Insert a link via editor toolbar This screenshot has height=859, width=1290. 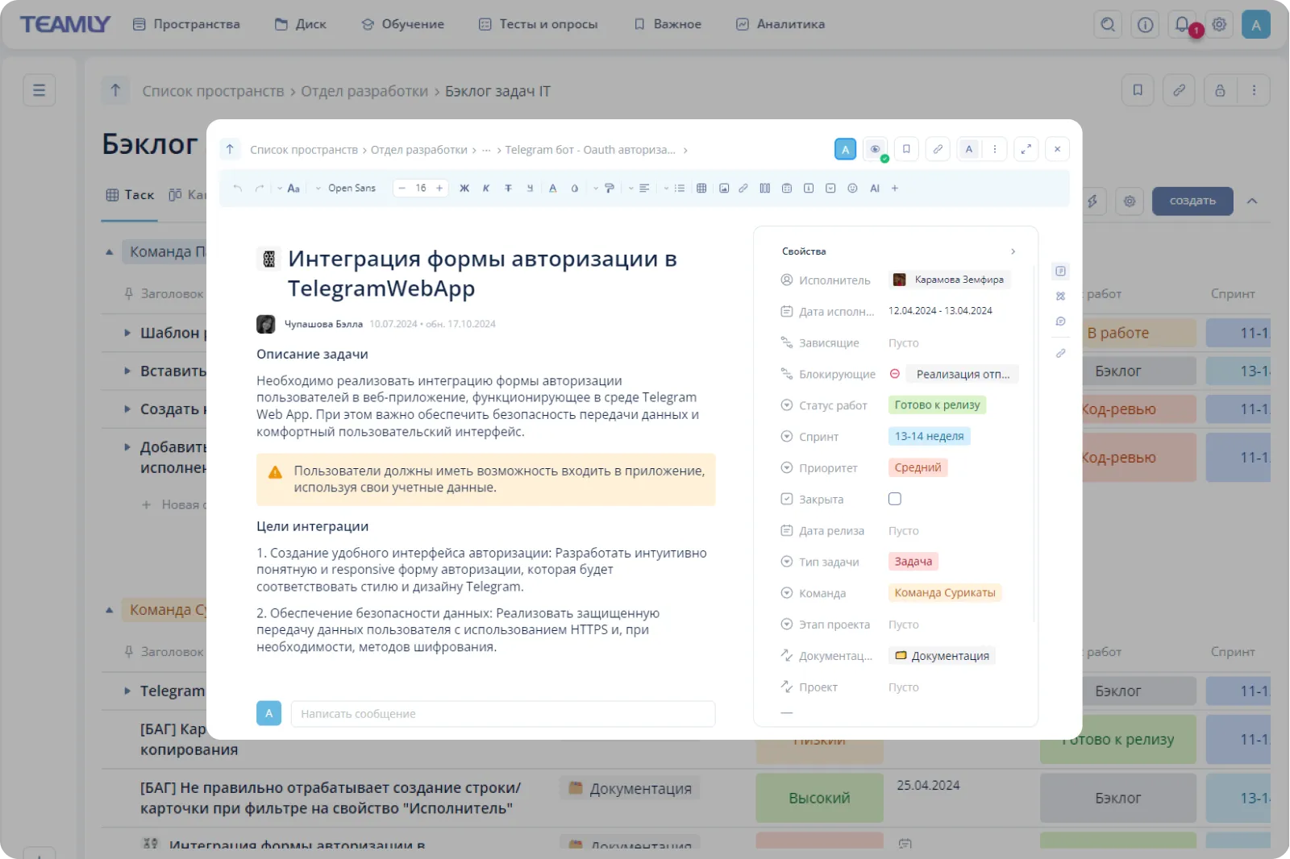[743, 189]
